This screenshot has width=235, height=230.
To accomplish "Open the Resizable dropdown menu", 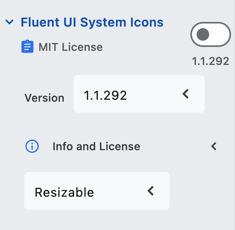I will [x=97, y=191].
